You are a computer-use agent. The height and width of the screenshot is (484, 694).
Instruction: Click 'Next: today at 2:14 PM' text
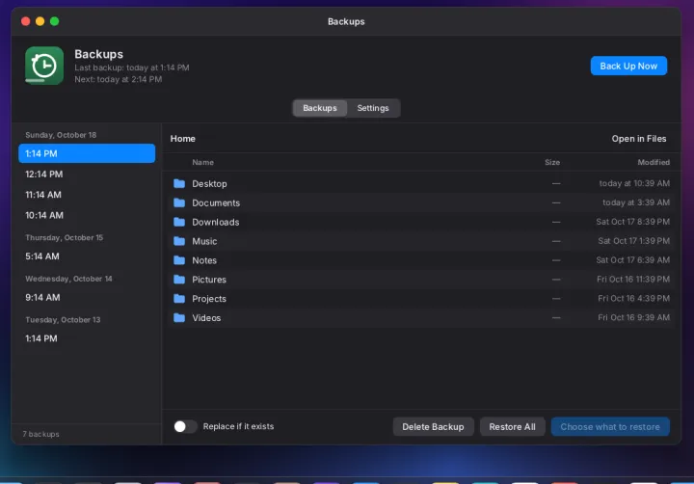pos(119,79)
